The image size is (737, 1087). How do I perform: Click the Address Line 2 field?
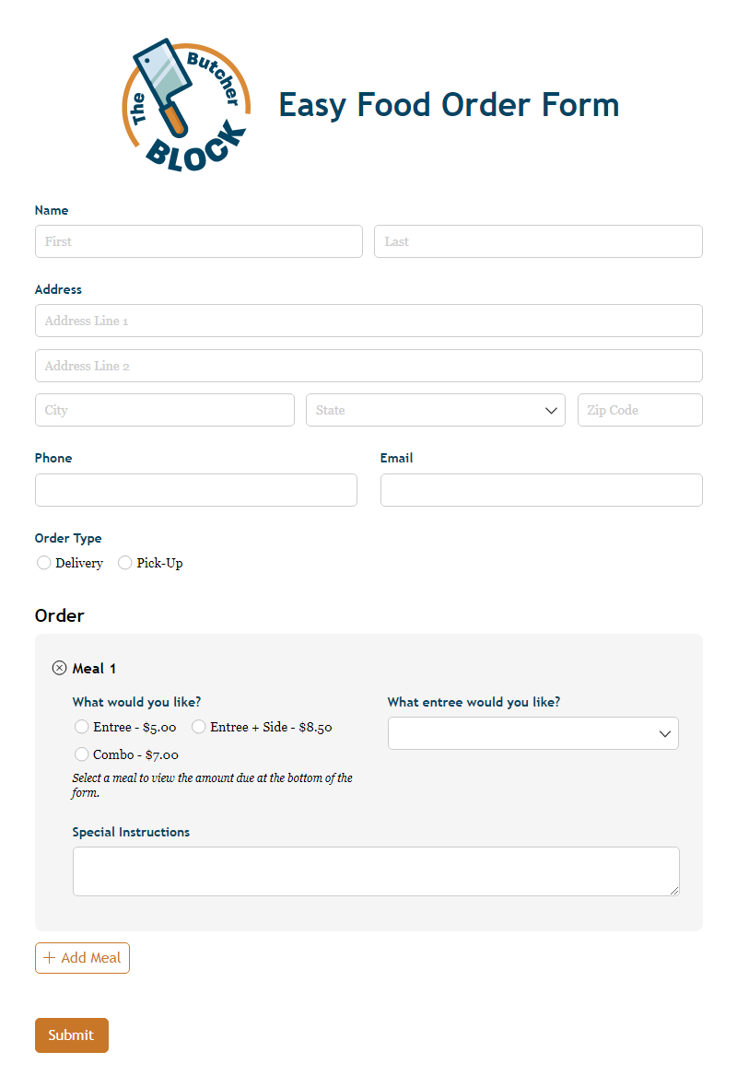(x=368, y=366)
